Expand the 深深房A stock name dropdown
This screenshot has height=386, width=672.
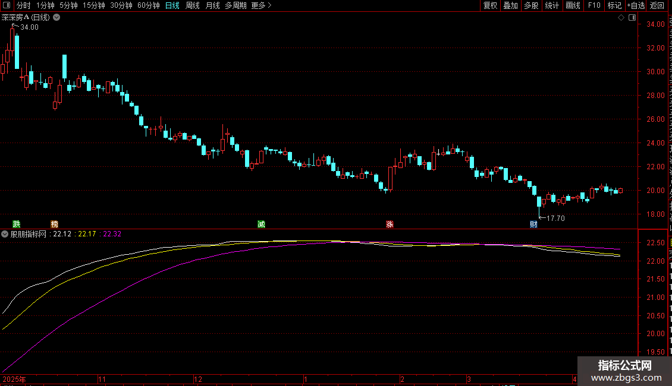click(56, 18)
